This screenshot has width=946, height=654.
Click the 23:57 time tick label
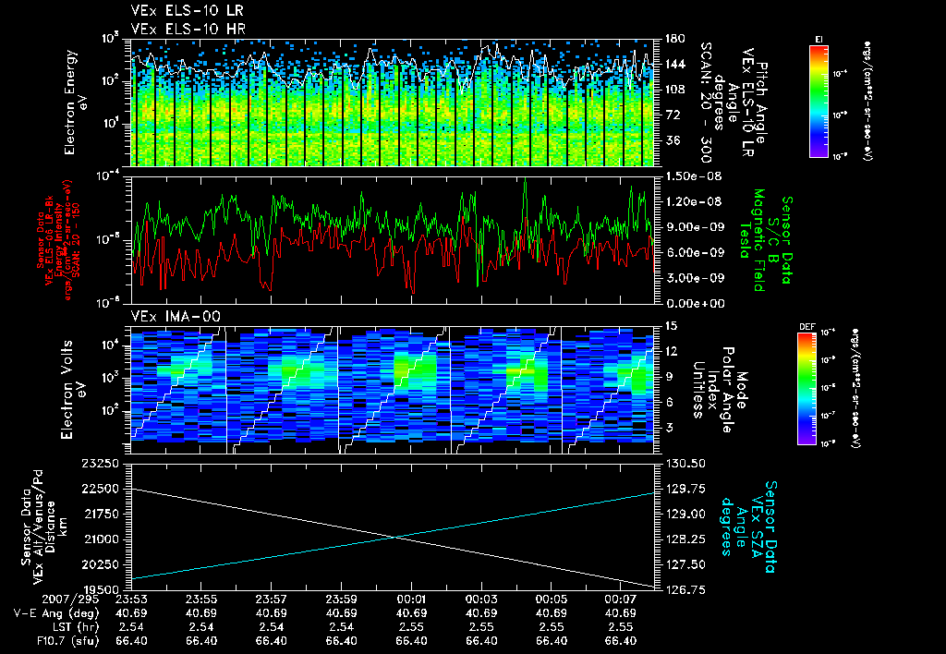click(271, 599)
